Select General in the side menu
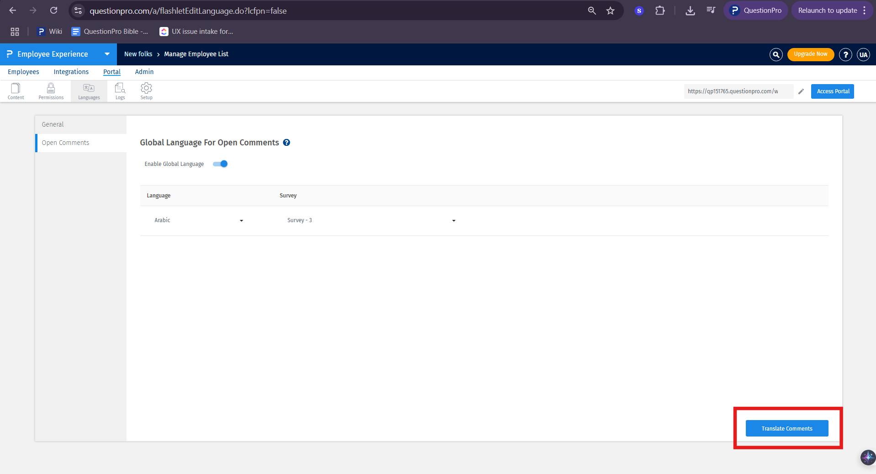Image resolution: width=876 pixels, height=474 pixels. tap(81, 124)
